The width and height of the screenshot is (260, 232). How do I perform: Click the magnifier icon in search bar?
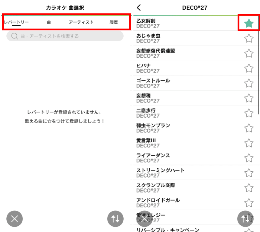pos(14,36)
